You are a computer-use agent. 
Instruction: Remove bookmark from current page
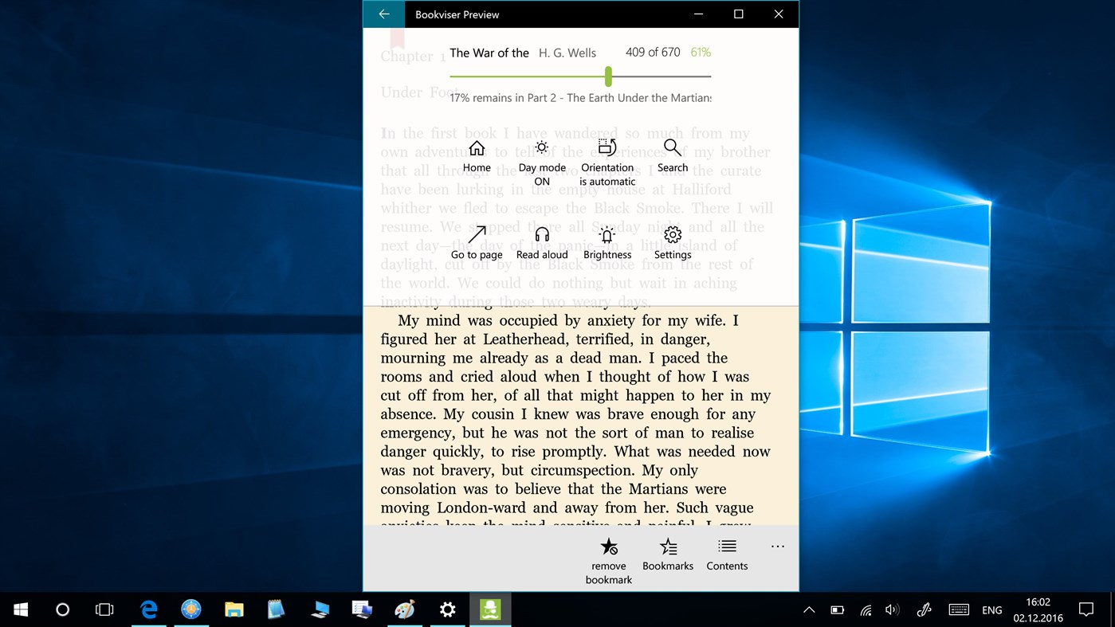pyautogui.click(x=608, y=554)
